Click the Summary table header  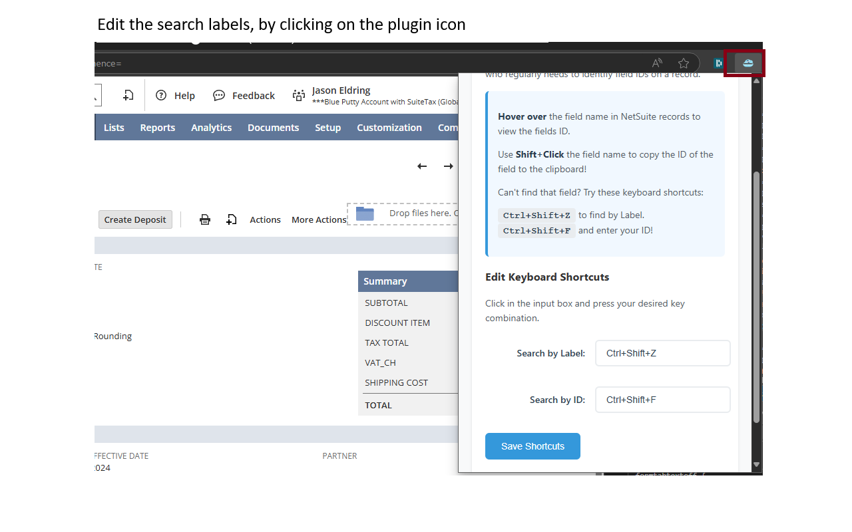tap(408, 281)
